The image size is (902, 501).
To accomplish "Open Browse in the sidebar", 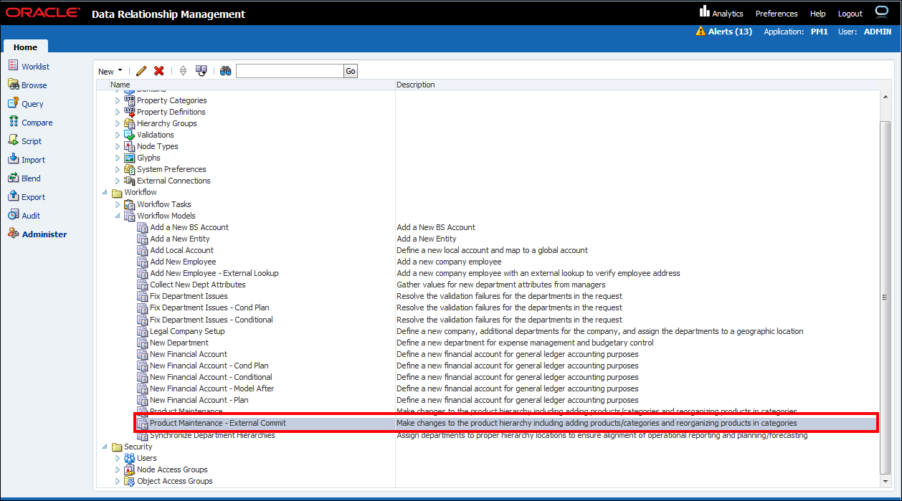I will point(34,85).
